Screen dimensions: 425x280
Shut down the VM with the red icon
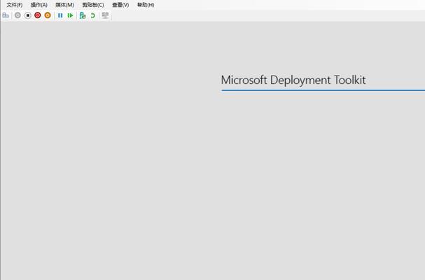click(x=38, y=15)
